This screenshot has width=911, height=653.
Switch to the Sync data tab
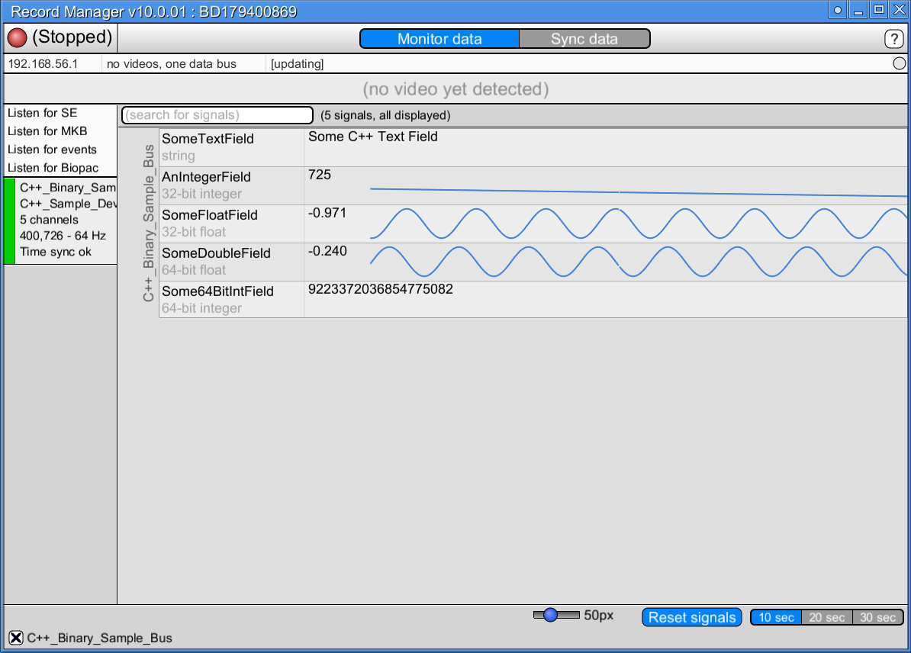[584, 38]
